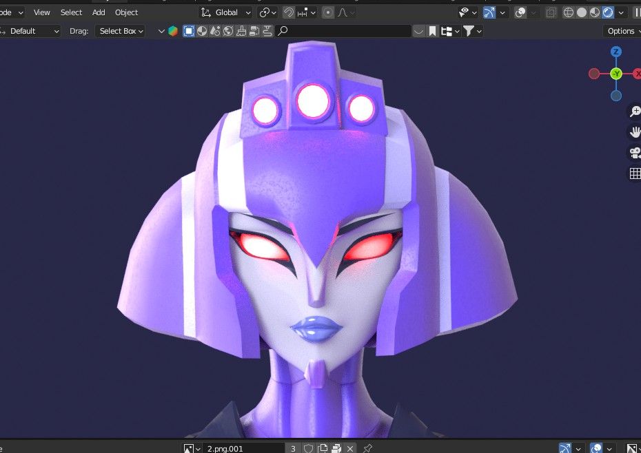Viewport: 641px width, 453px height.
Task: Switch to rendered viewport shading
Action: pos(608,12)
